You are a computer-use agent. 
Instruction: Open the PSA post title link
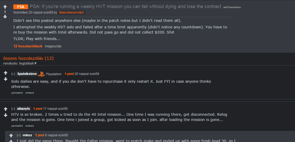(x=126, y=7)
